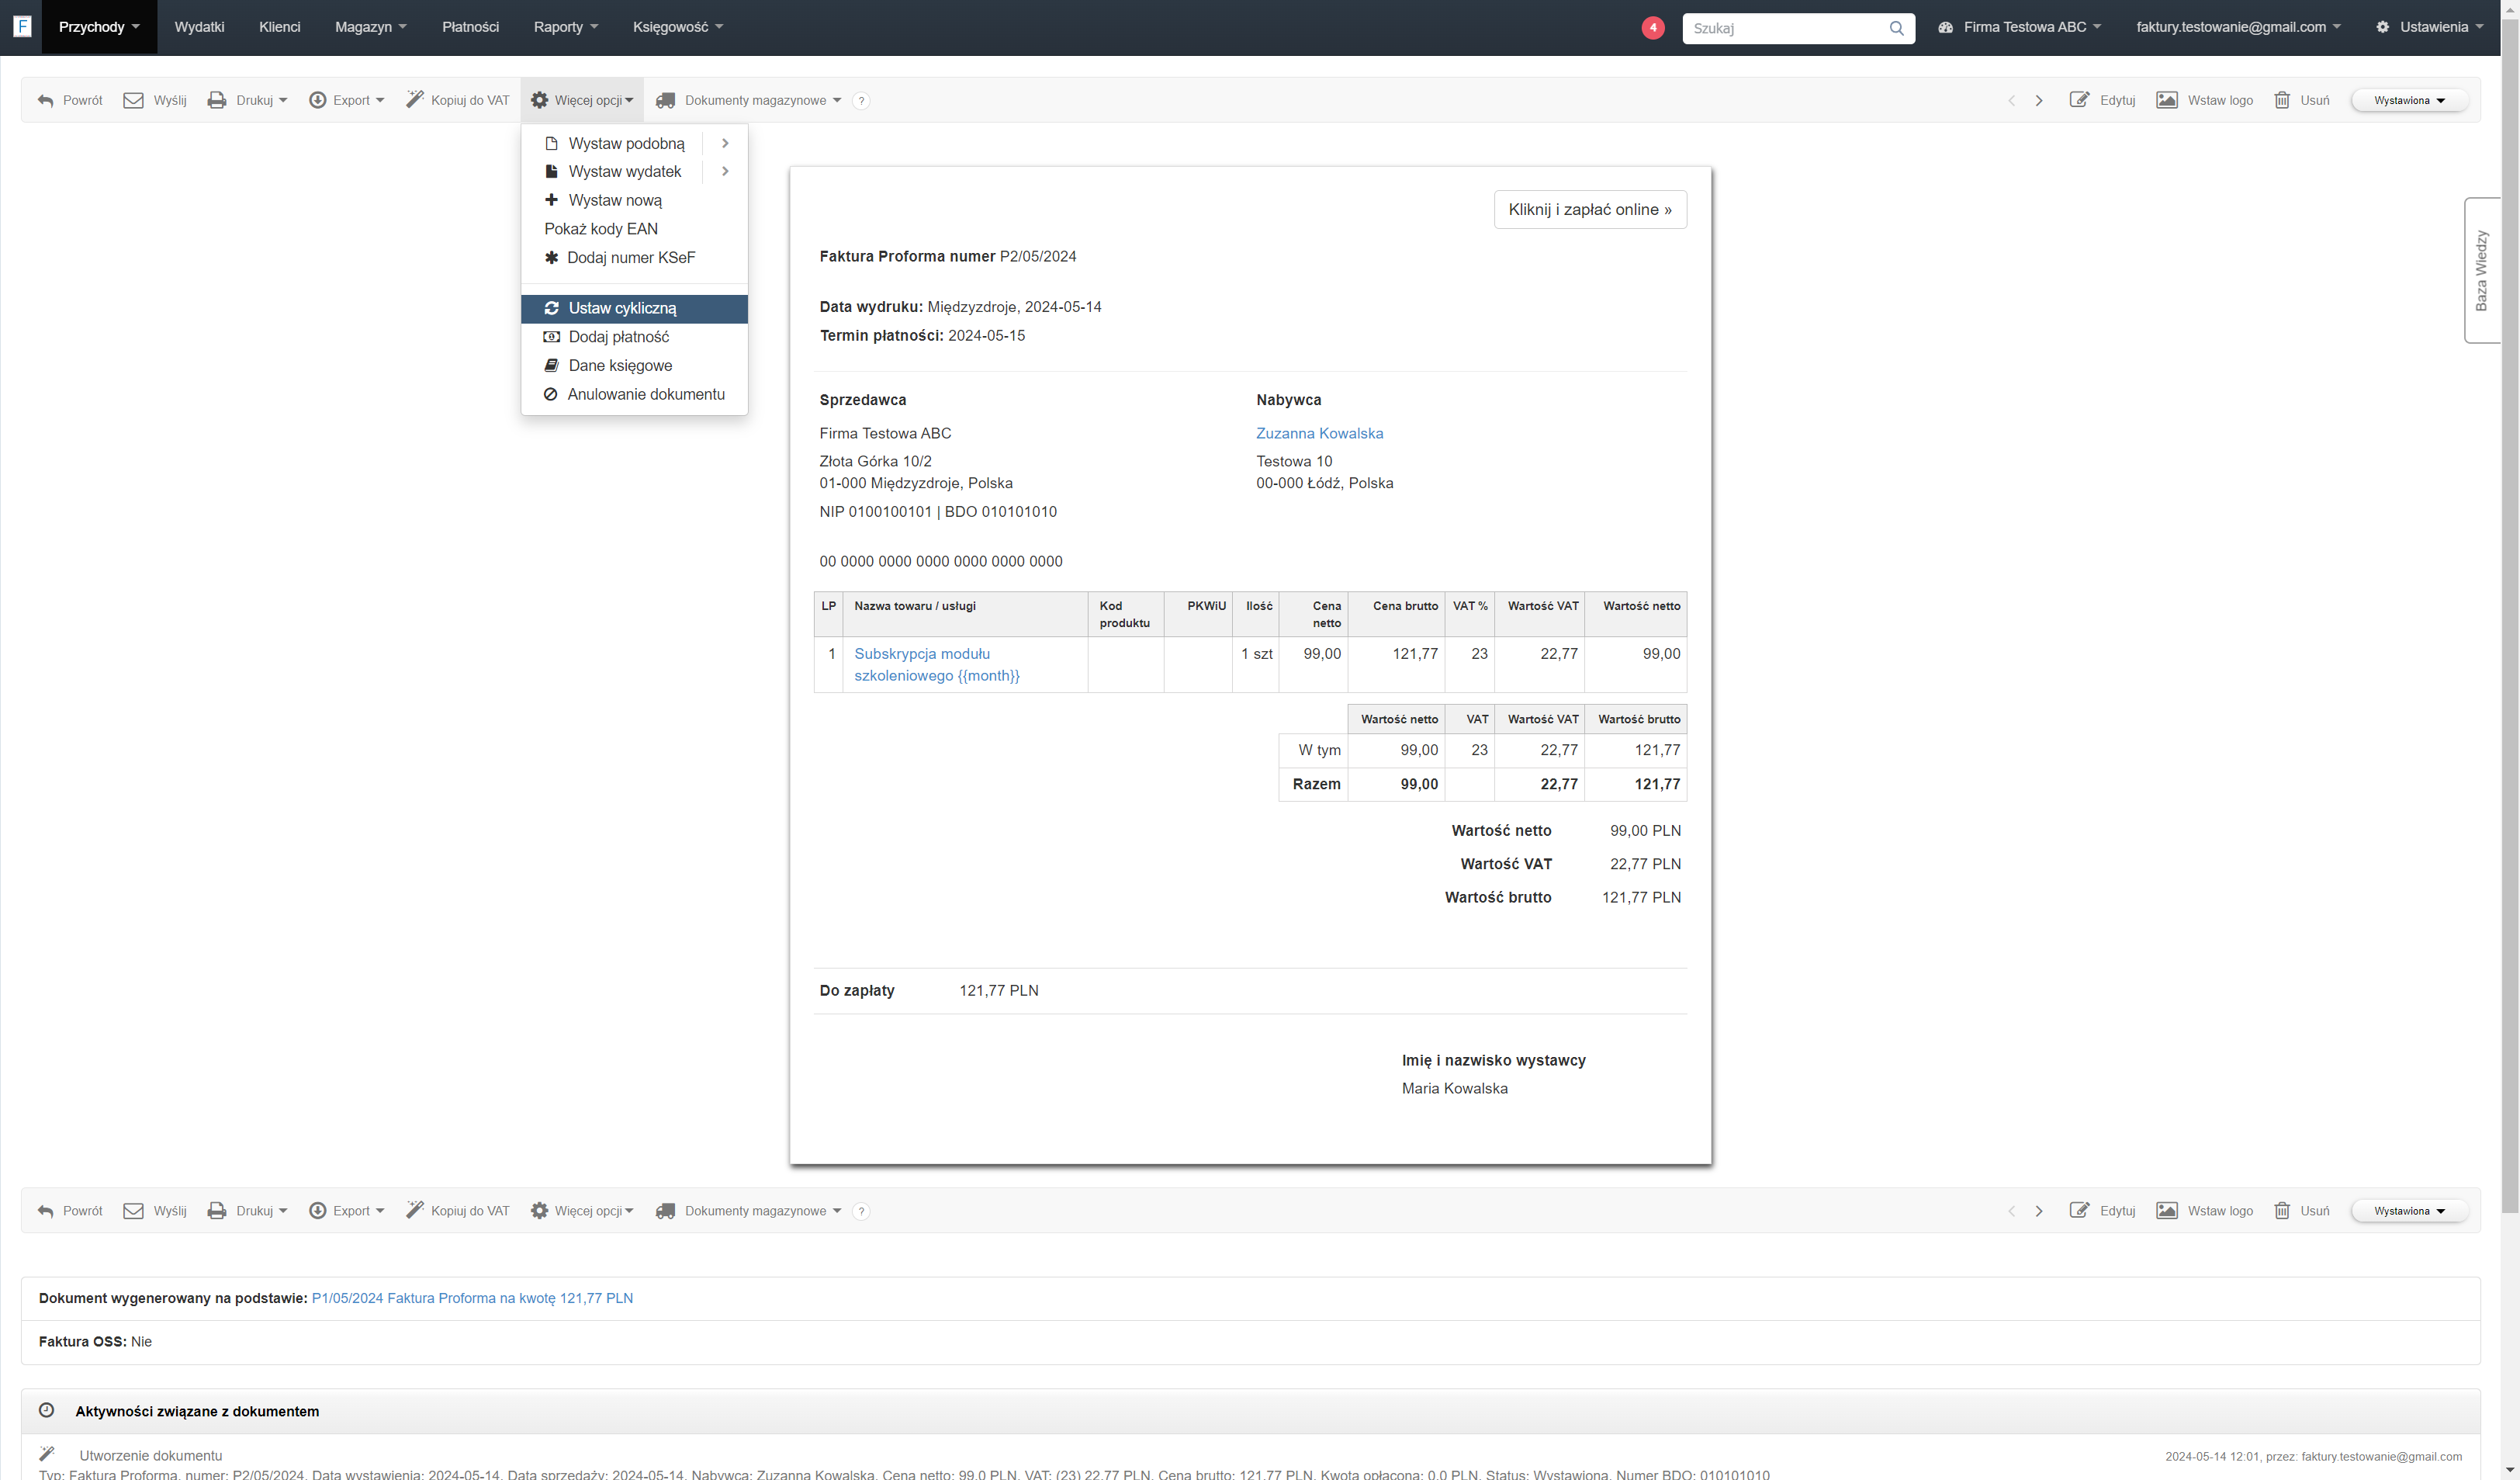Click Powrót in the top toolbar
This screenshot has width=2520, height=1480.
pos(70,100)
